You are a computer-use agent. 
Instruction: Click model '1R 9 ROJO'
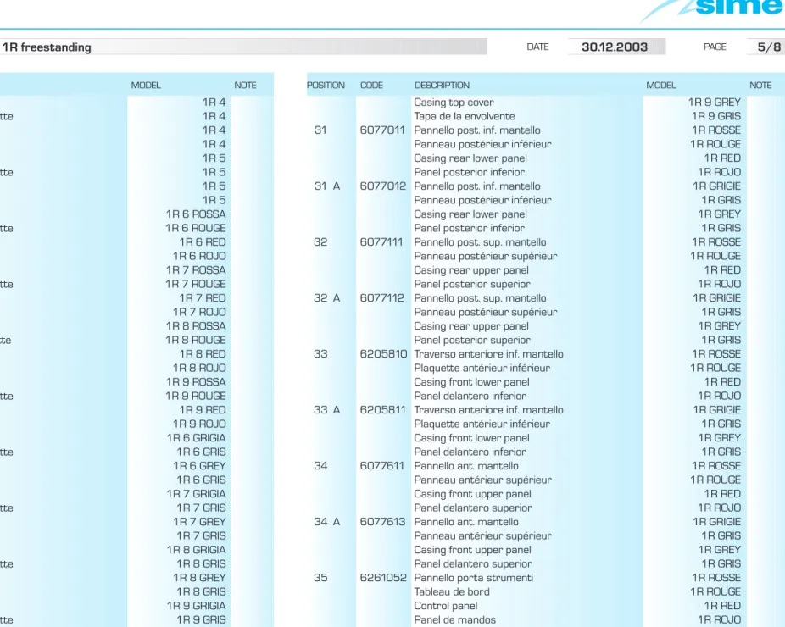[199, 424]
